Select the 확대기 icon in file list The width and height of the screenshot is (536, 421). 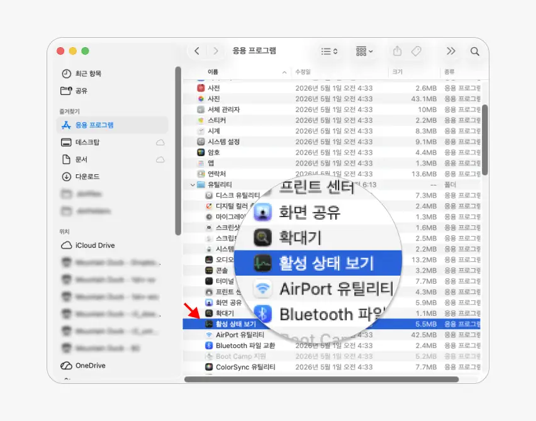click(209, 313)
